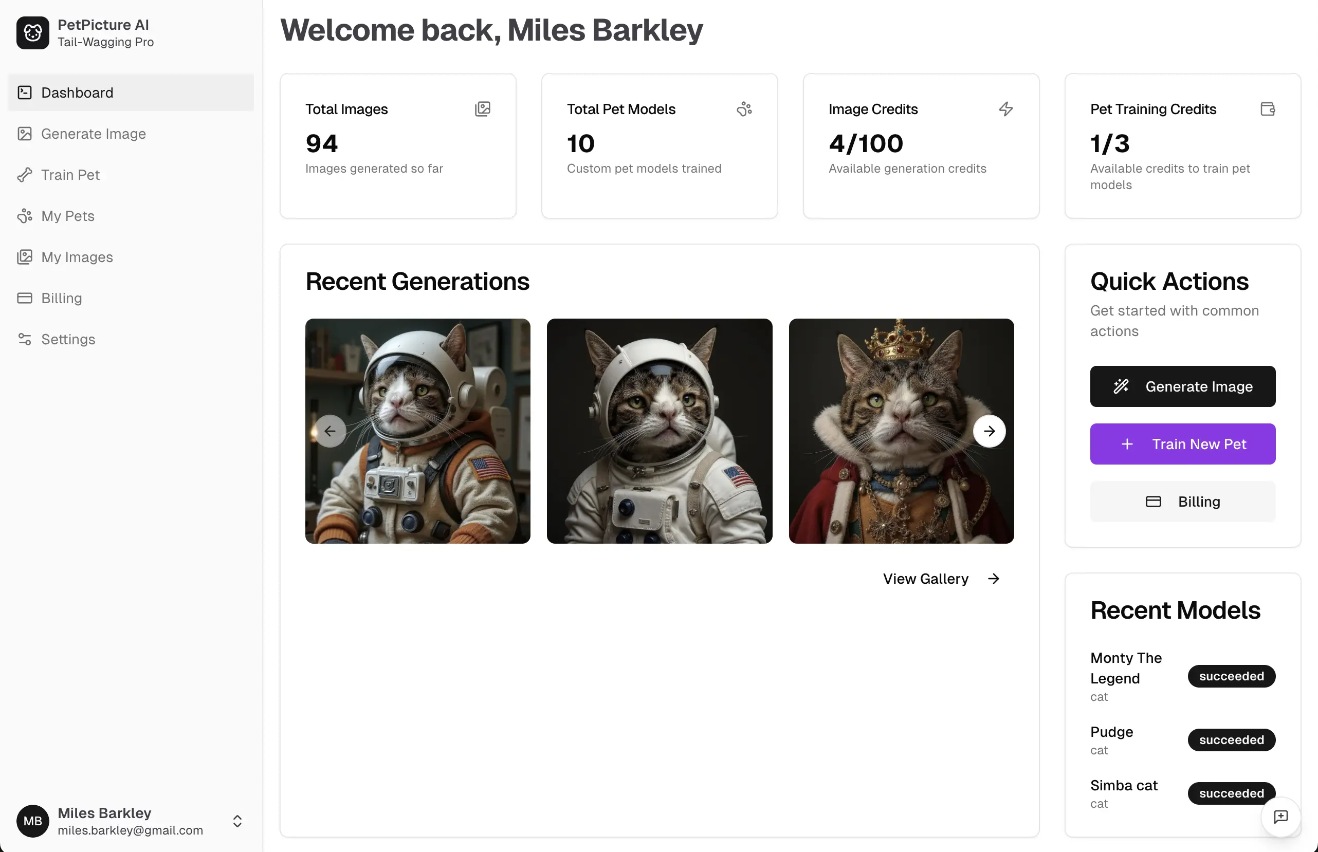Click the black Generate Image button
1318x852 pixels.
pyautogui.click(x=1182, y=386)
